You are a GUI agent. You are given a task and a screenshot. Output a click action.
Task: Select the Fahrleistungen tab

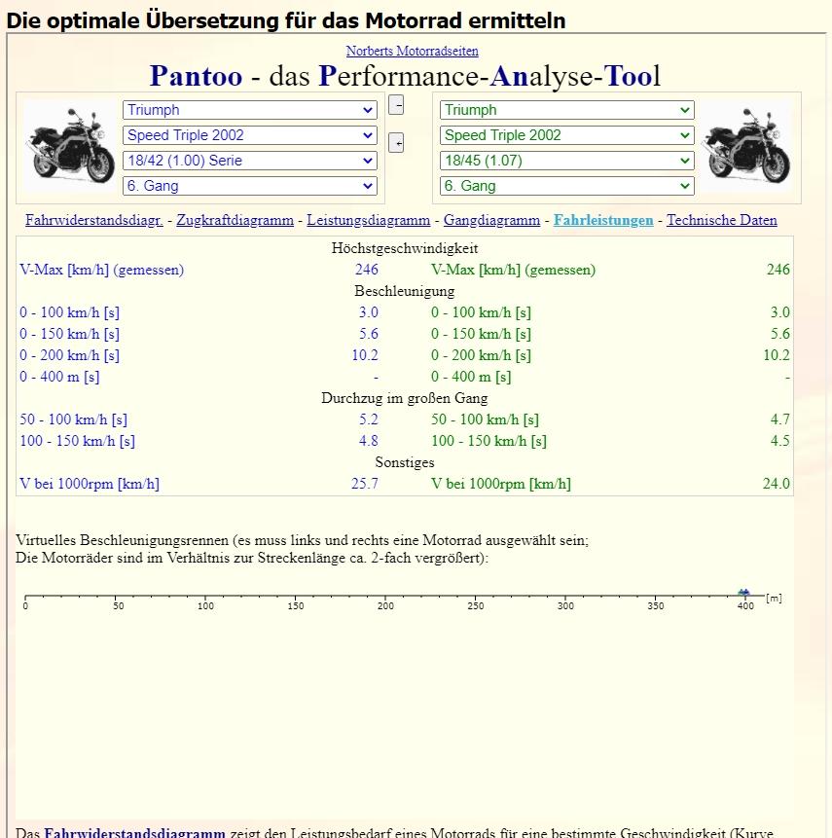click(x=603, y=220)
